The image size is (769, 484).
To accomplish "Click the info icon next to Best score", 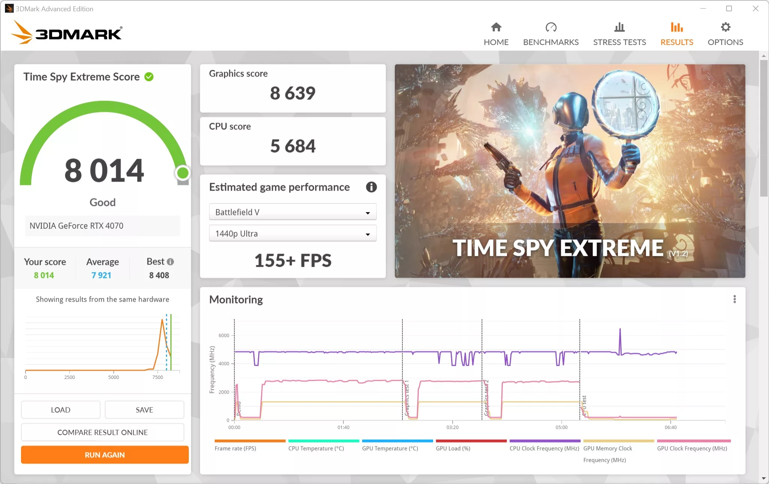I will pos(171,262).
